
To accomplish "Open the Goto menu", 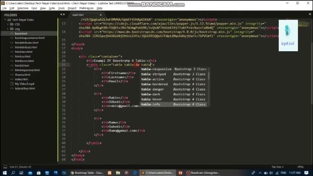I will pos(52,8).
